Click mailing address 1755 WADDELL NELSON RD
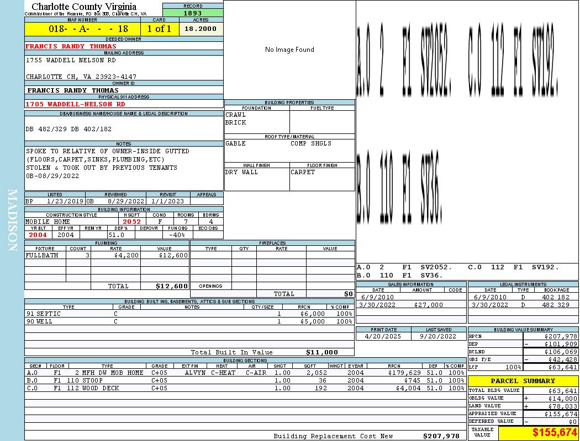Image resolution: width=580 pixels, height=441 pixels. click(x=71, y=60)
